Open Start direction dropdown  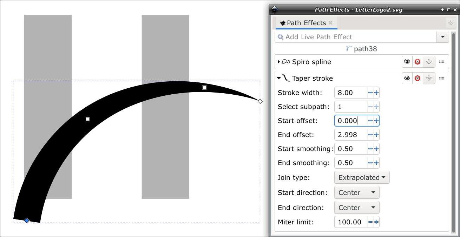coord(357,192)
